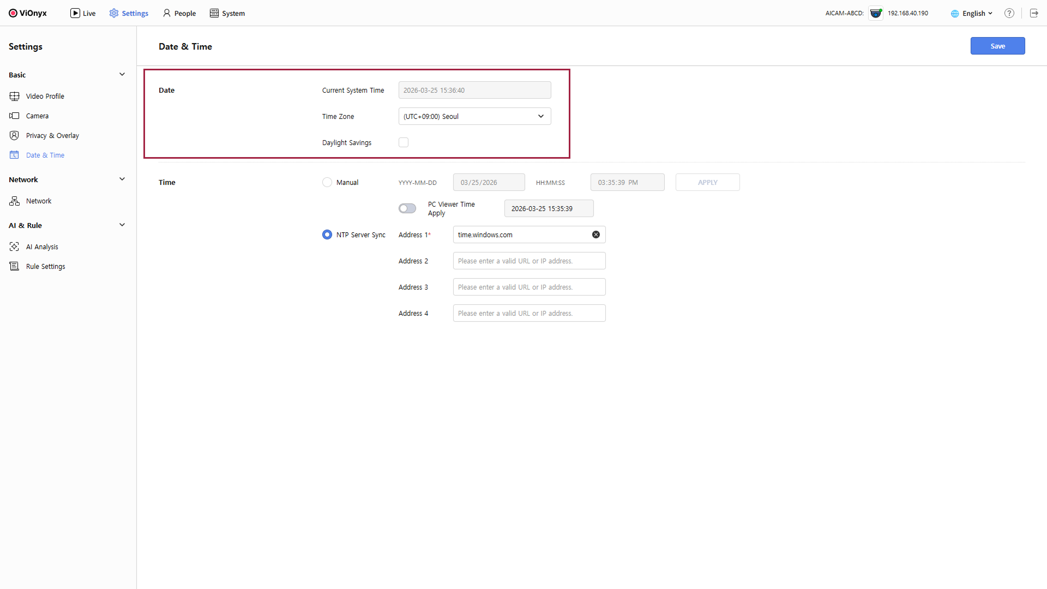Open Video Profile settings page
Viewport: 1047px width, 589px height.
45,96
